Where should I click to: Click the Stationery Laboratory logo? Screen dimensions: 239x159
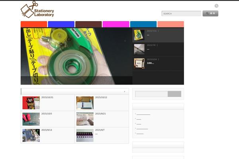click(37, 10)
